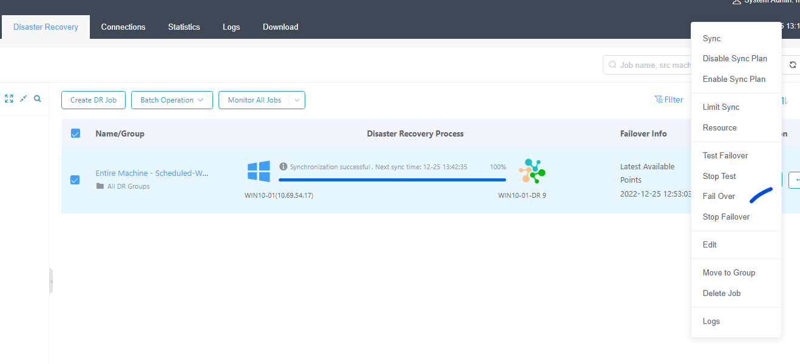Open the Entire Machine - Scheduled-W job link
Image resolution: width=800 pixels, height=364 pixels.
pos(152,173)
